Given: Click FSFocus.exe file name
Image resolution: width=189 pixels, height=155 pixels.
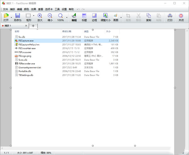Looking at the screenshot, I should (x=25, y=52).
